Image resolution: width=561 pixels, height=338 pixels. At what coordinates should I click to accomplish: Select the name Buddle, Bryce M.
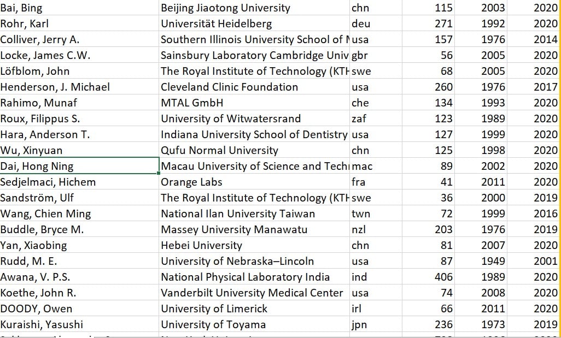coord(79,229)
